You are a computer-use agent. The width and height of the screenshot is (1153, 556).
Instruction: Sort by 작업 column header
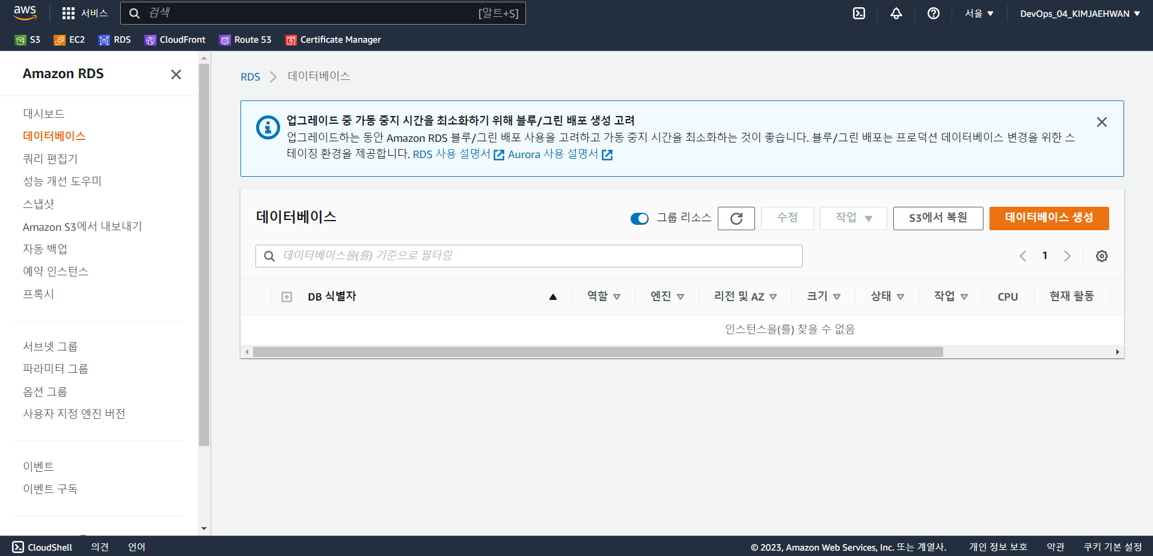point(951,296)
